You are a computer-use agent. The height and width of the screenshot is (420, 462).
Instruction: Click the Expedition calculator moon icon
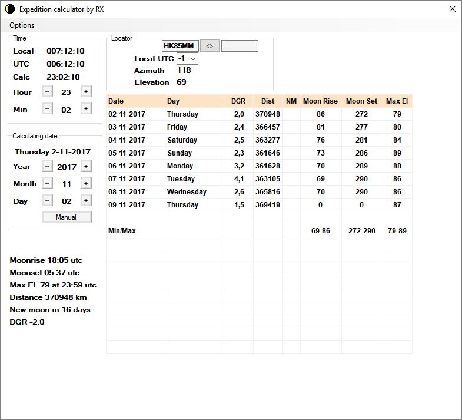tap(10, 9)
